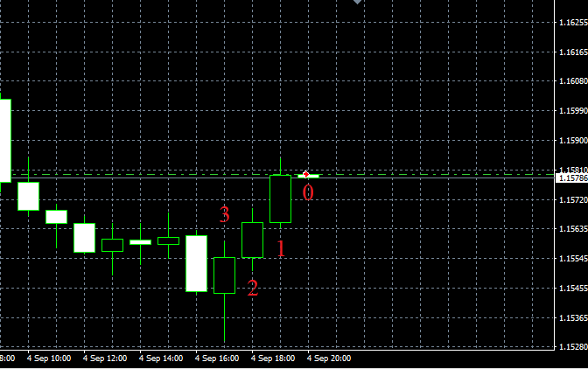Click the red-white marker on the current candle
The image size is (588, 369).
point(305,175)
